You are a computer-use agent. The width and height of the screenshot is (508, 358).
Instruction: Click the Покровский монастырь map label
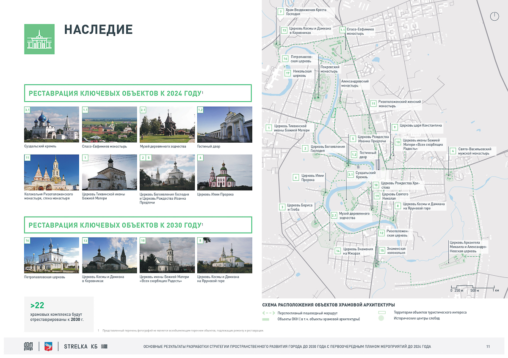pyautogui.click(x=329, y=69)
